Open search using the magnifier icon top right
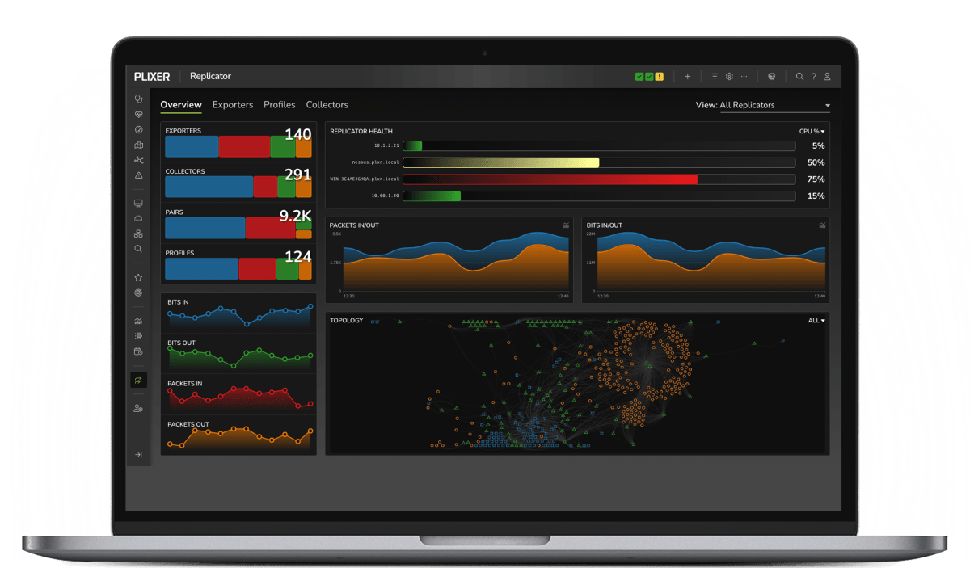This screenshot has width=970, height=568. coord(799,76)
